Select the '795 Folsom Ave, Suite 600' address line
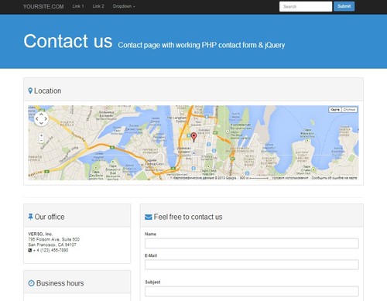This screenshot has height=301, width=387. 53,239
